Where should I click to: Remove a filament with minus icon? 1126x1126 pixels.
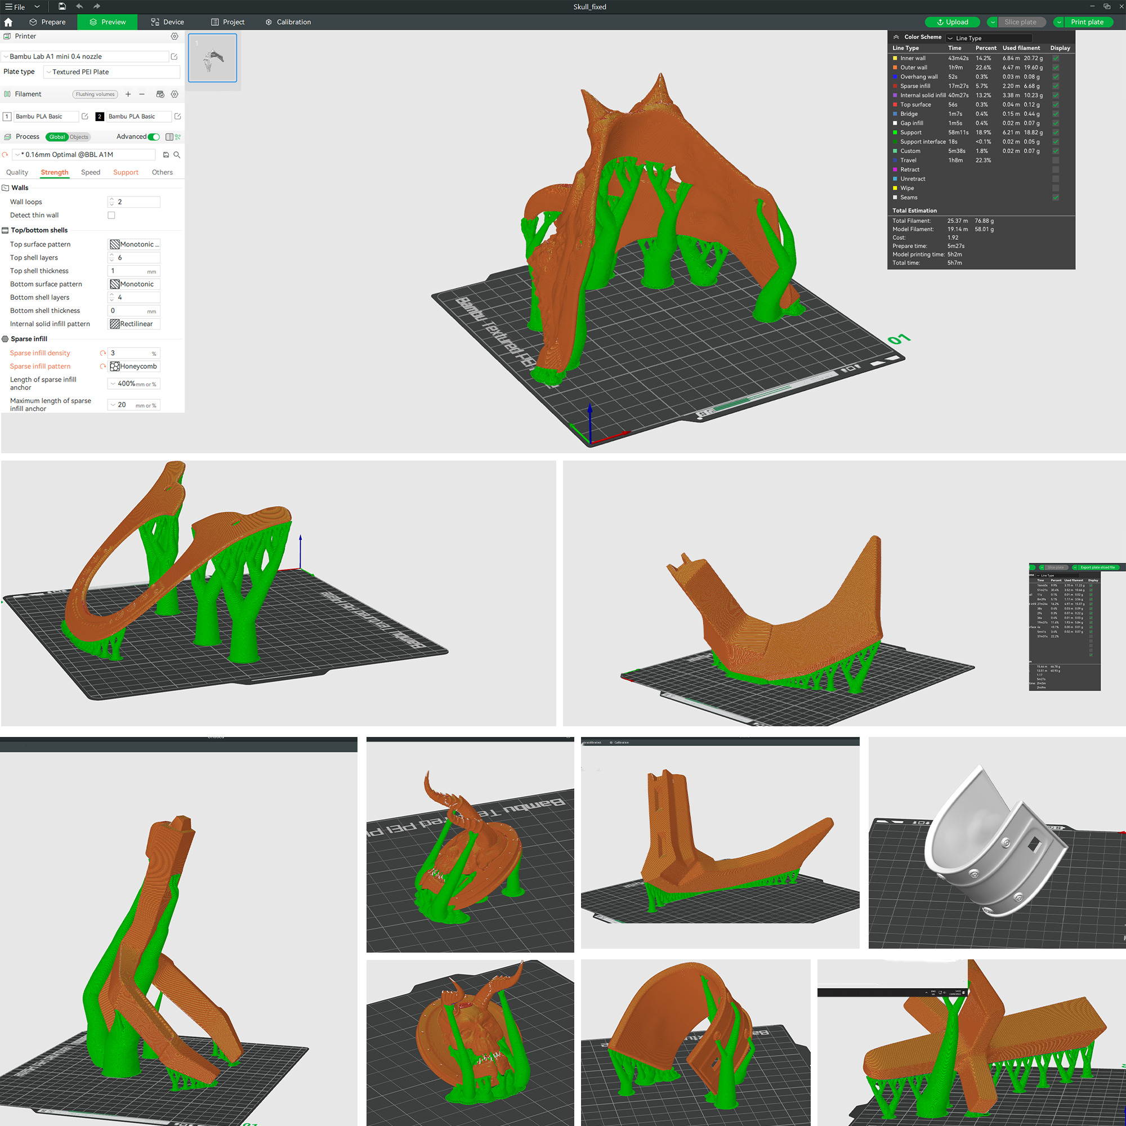(142, 94)
